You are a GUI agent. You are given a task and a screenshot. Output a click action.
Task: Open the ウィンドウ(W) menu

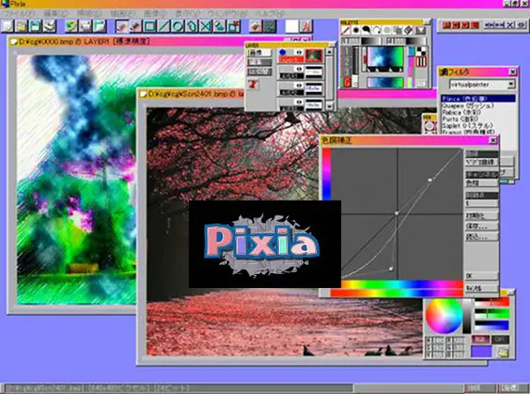click(x=227, y=14)
